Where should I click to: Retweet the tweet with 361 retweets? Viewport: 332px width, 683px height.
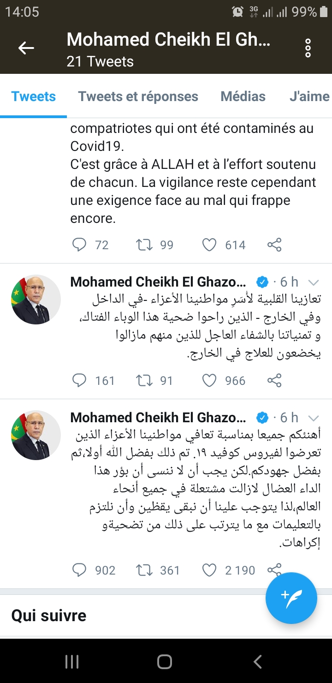coord(145,570)
